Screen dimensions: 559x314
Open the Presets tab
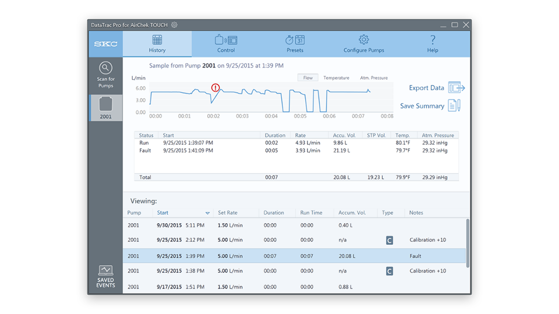point(295,44)
